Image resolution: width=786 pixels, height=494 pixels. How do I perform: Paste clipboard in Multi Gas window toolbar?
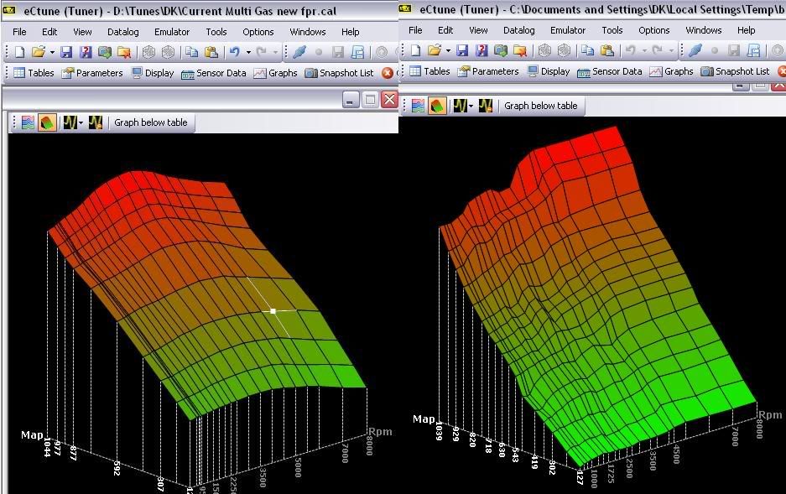[211, 52]
